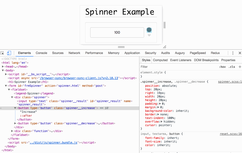The image size is (242, 153).
Task: Open the Console tab
Action: [x=41, y=53]
